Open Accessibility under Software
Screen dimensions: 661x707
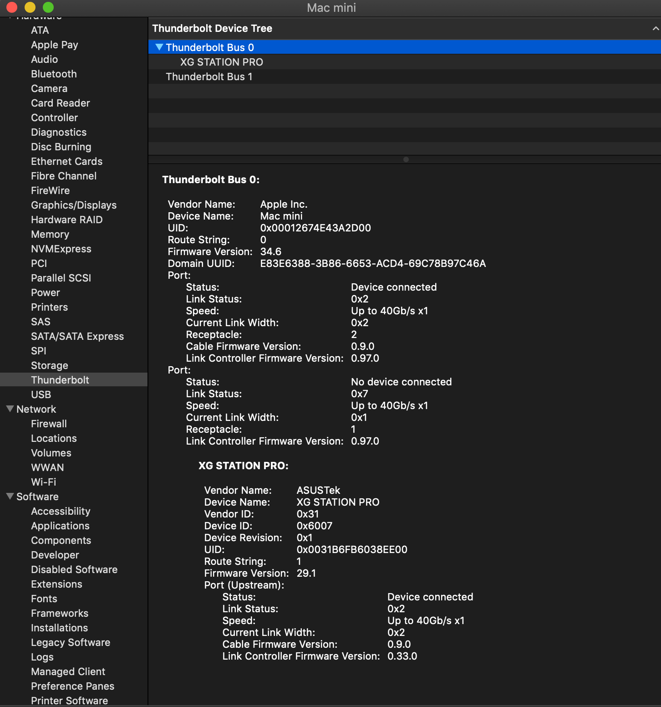click(61, 511)
